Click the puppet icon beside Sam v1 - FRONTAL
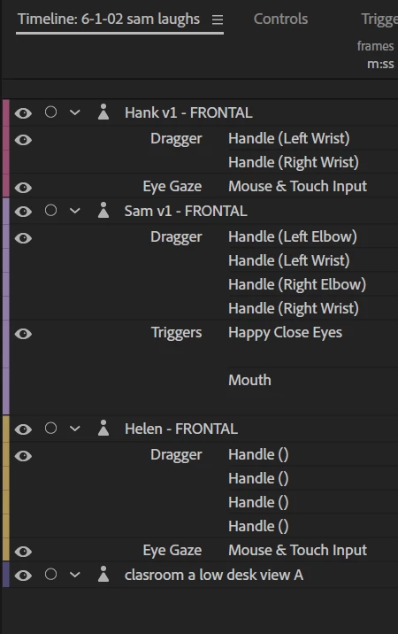The image size is (398, 634). pos(103,210)
